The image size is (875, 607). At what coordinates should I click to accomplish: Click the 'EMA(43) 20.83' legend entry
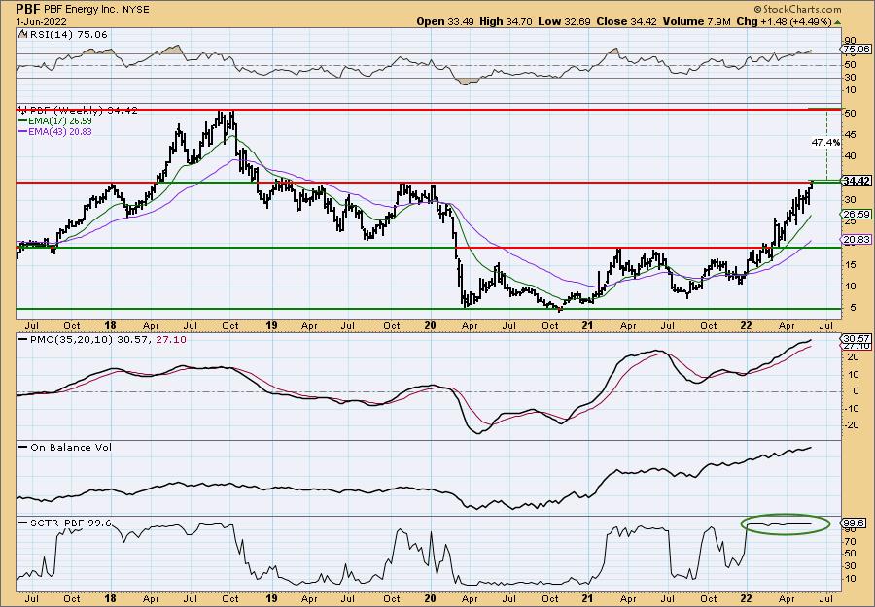tap(55, 132)
